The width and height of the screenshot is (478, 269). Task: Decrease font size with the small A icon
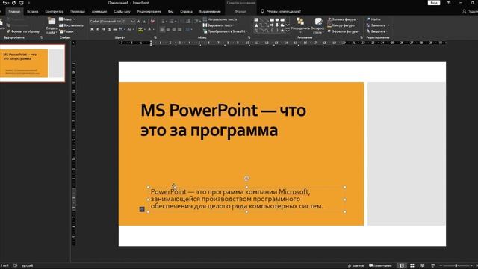click(144, 22)
